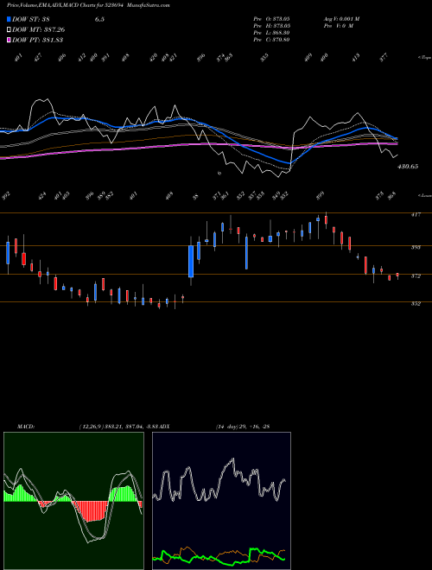432x570 pixels.
Task: Click the 'Pre C: 370.80' value
Action: pos(271,40)
